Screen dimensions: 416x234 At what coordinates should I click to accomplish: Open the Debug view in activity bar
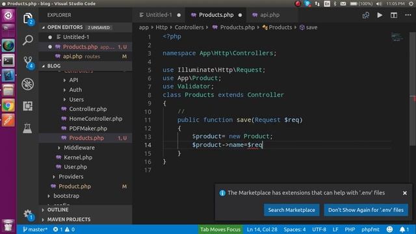27,84
